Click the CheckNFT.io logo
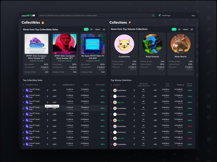The image size is (217, 162). (28, 16)
